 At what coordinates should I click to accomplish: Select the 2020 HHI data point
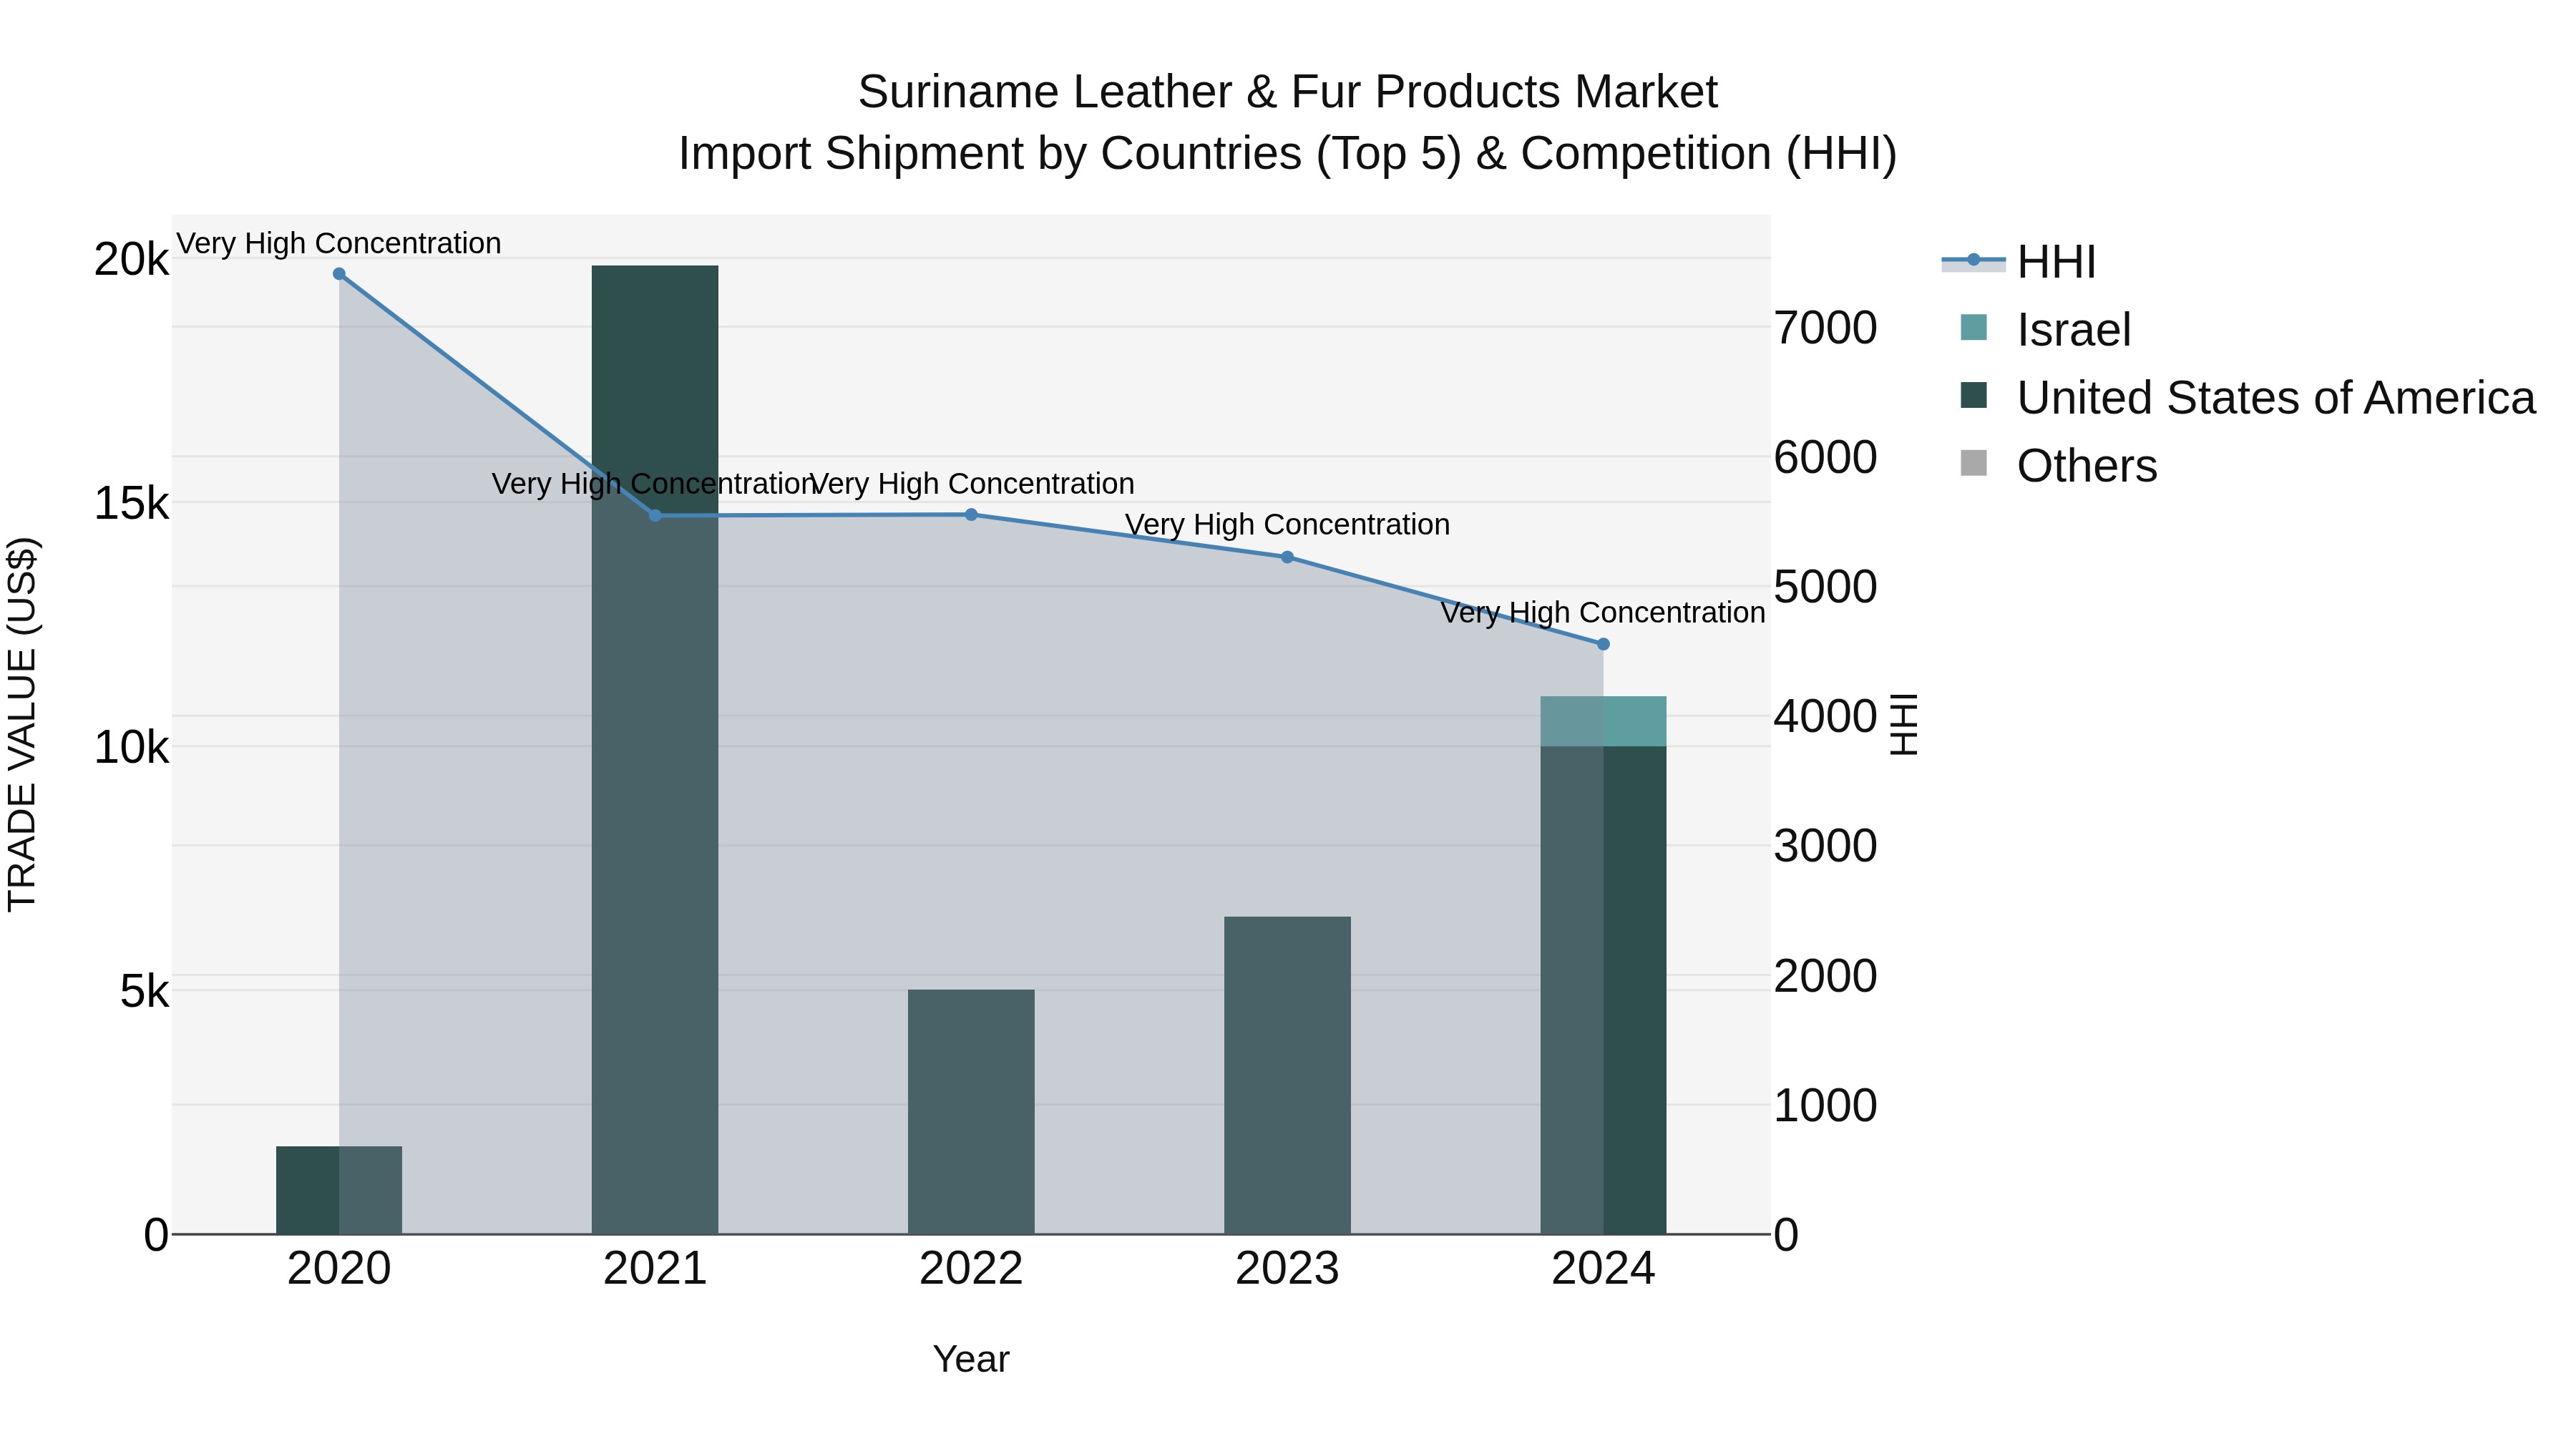339,274
